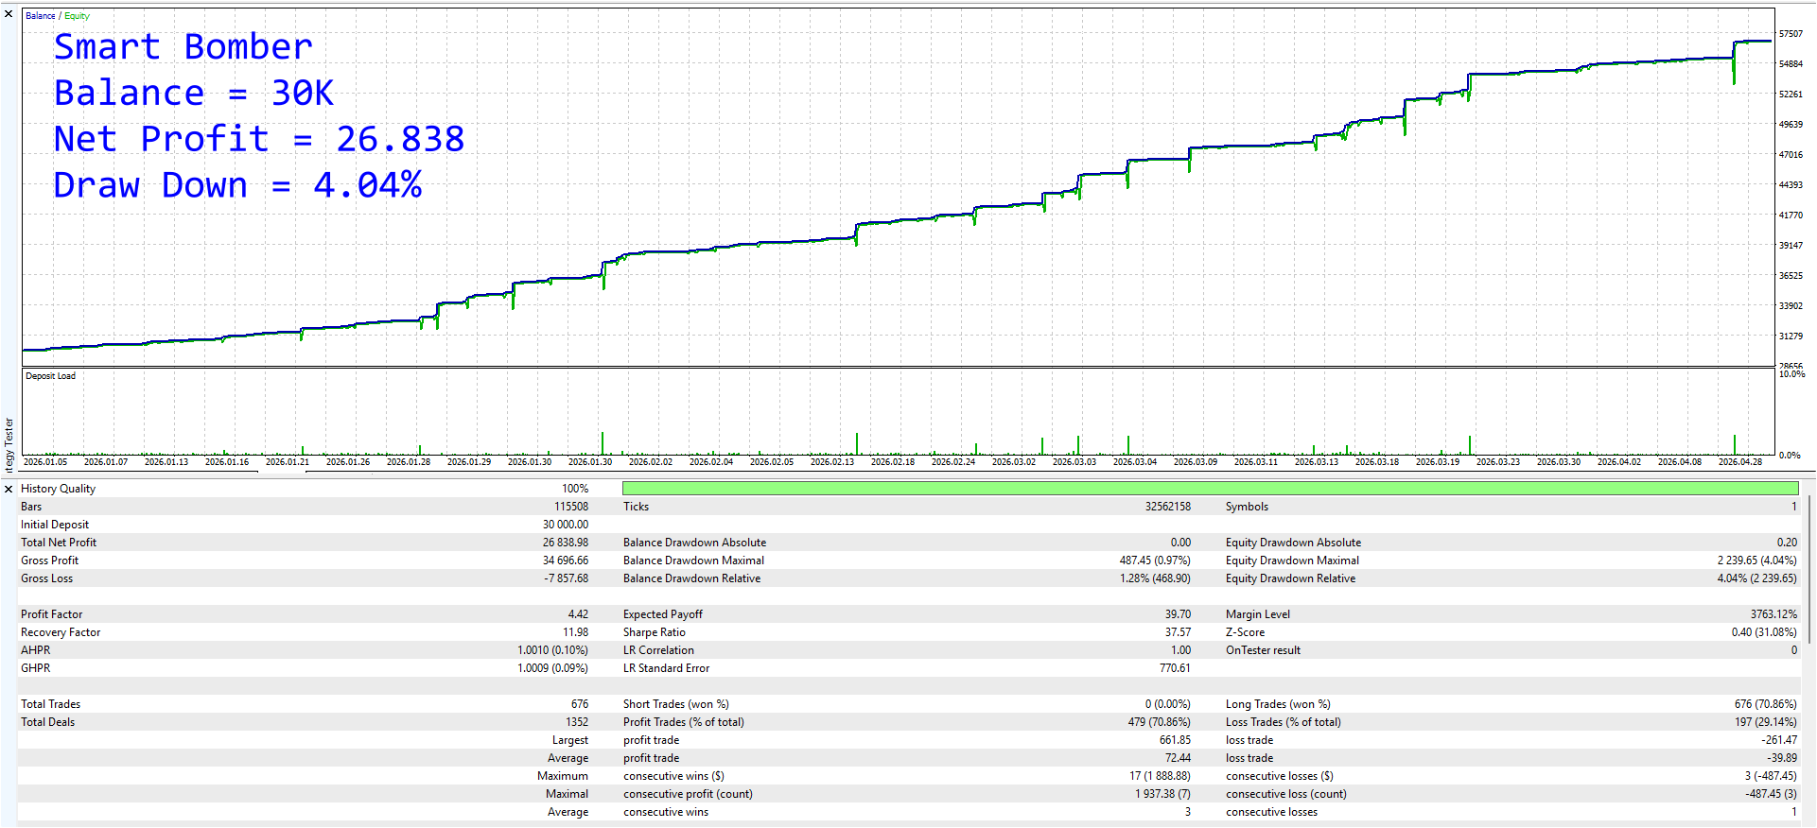Click the Equity label in chart legend
The image size is (1817, 828).
(x=77, y=16)
